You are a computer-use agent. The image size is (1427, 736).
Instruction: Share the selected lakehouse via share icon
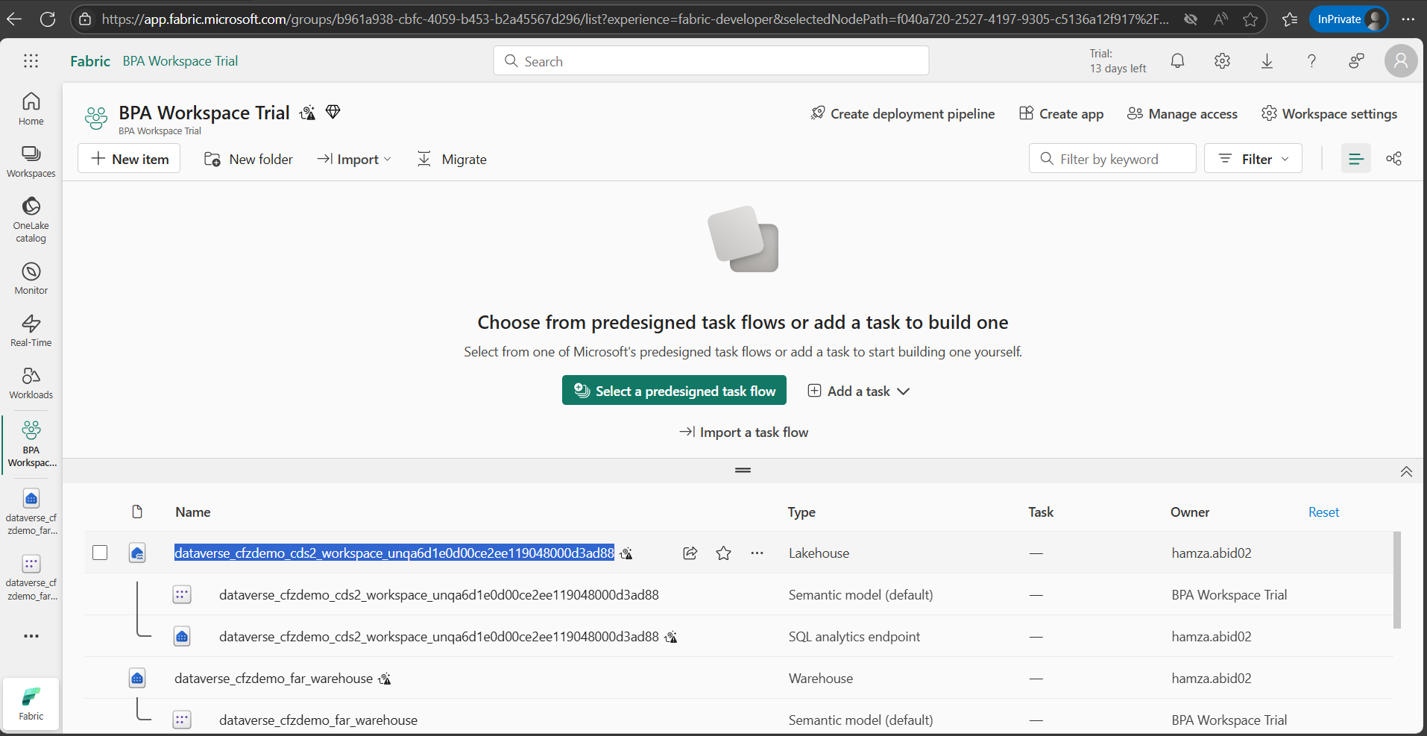690,553
